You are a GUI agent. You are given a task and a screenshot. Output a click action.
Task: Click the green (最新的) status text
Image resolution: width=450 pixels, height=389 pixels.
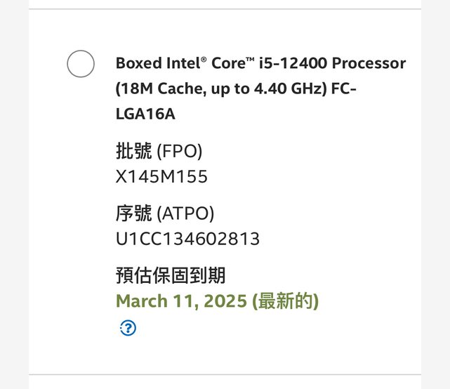[x=285, y=301]
